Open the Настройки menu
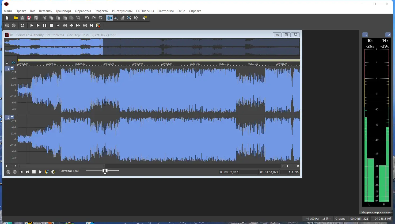Viewport: 395px width, 224px height. tap(166, 11)
